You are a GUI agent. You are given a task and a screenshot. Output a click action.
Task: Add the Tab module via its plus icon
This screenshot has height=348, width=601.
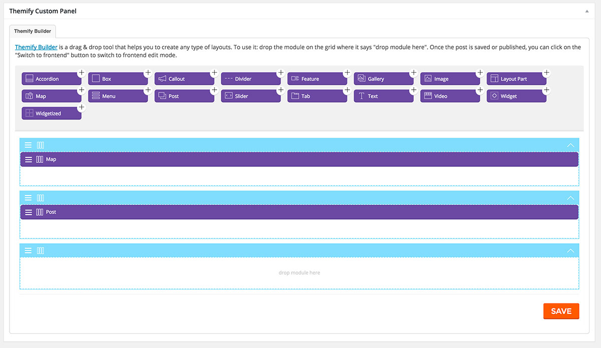[347, 90]
